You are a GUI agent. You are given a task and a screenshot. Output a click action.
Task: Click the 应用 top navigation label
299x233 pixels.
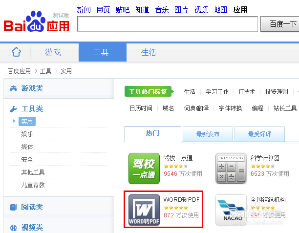pyautogui.click(x=240, y=10)
